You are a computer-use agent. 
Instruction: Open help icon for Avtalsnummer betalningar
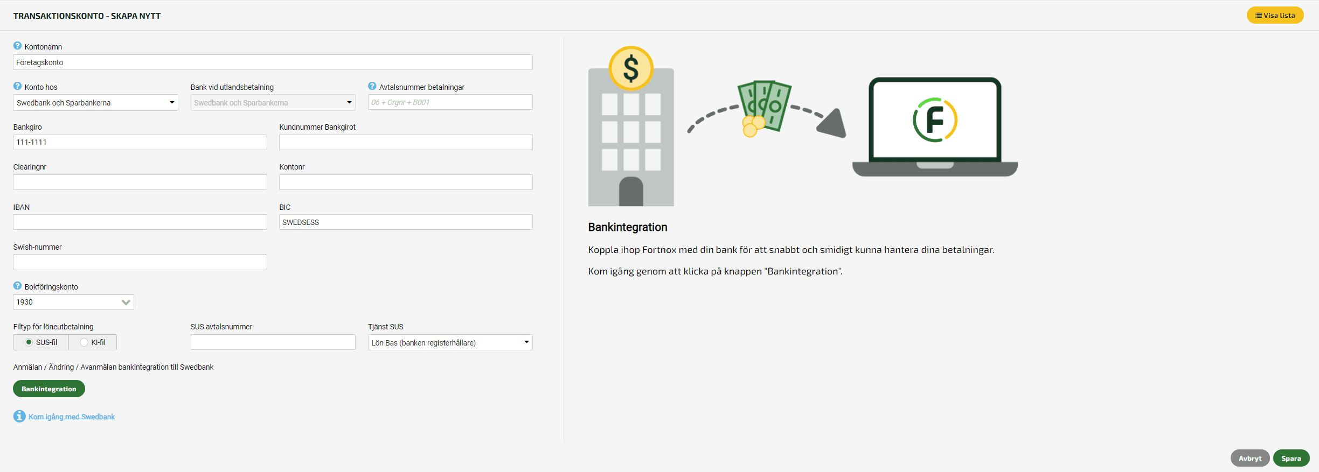[372, 86]
